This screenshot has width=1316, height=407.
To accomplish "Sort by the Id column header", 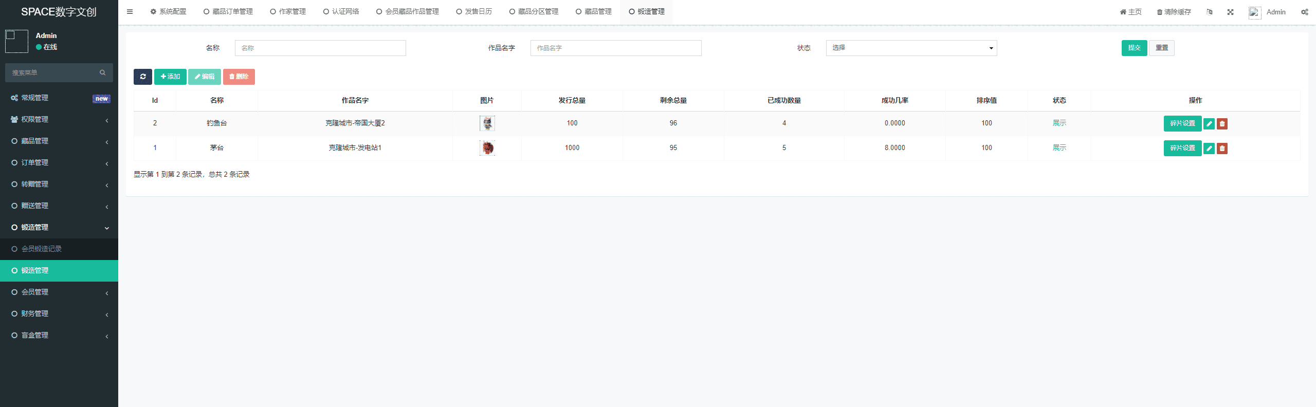I will pos(155,101).
